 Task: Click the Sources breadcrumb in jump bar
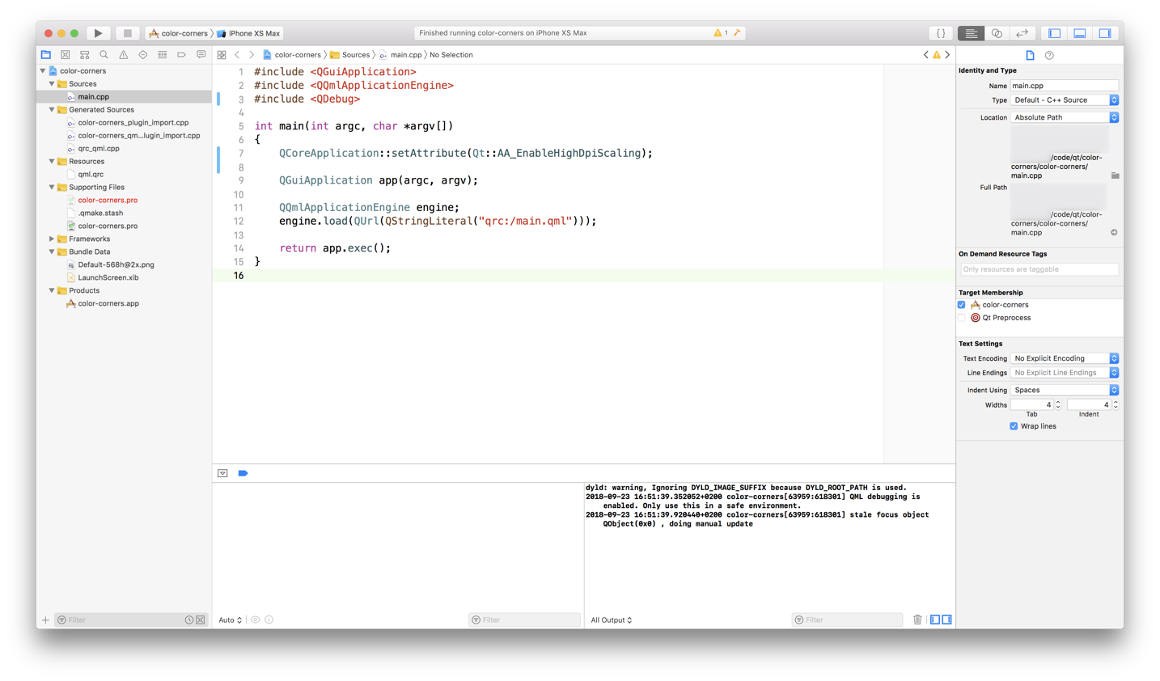pyautogui.click(x=349, y=55)
